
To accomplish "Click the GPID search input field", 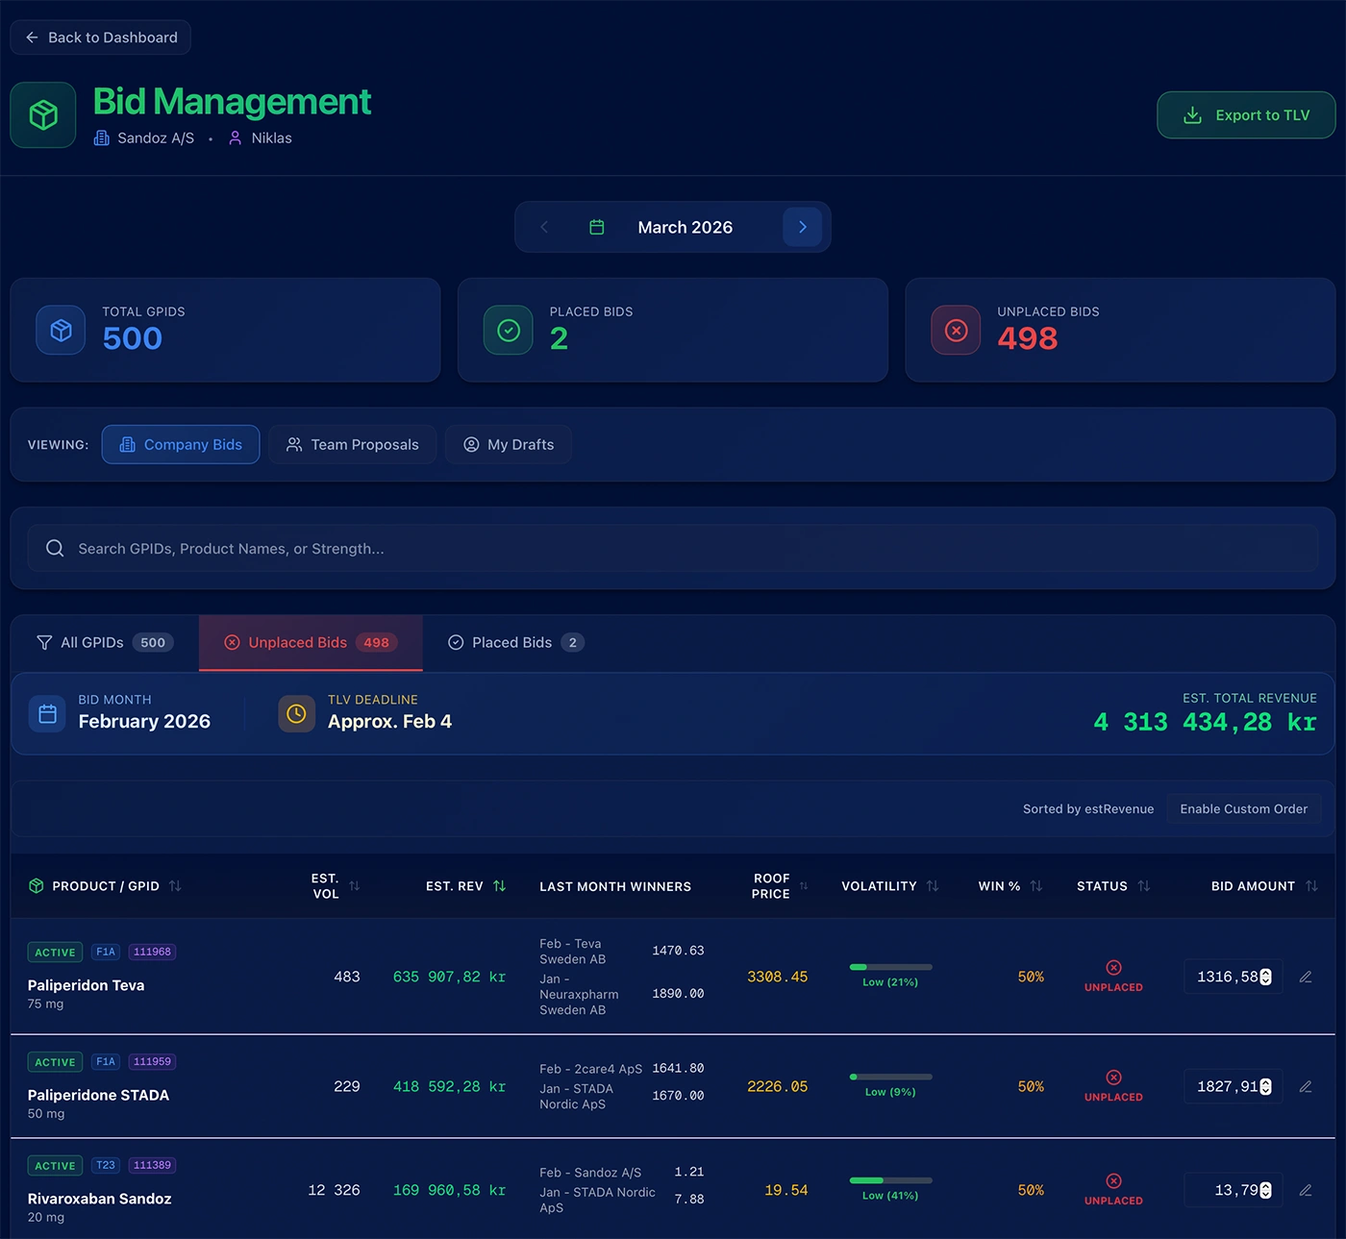I will click(x=673, y=548).
